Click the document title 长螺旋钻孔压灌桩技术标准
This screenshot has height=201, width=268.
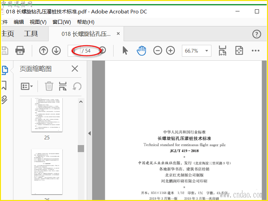(185, 138)
